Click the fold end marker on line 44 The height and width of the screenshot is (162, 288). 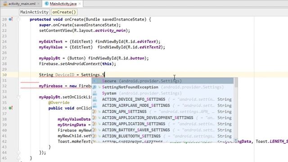point(18,153)
